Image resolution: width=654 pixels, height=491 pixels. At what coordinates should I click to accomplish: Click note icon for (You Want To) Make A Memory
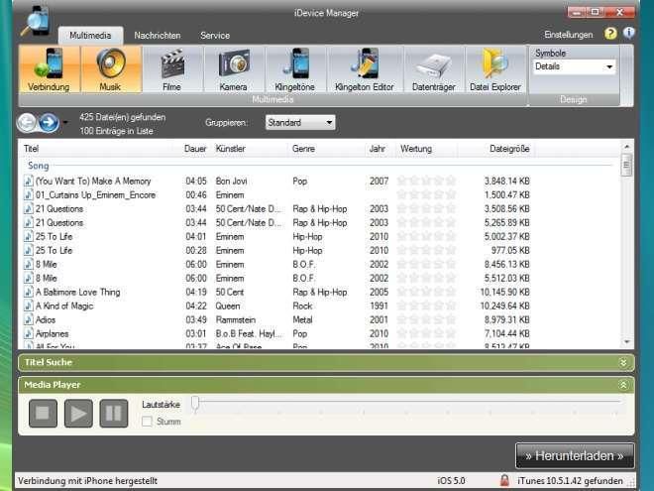click(29, 182)
